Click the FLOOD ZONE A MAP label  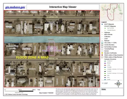[x=32, y=57]
